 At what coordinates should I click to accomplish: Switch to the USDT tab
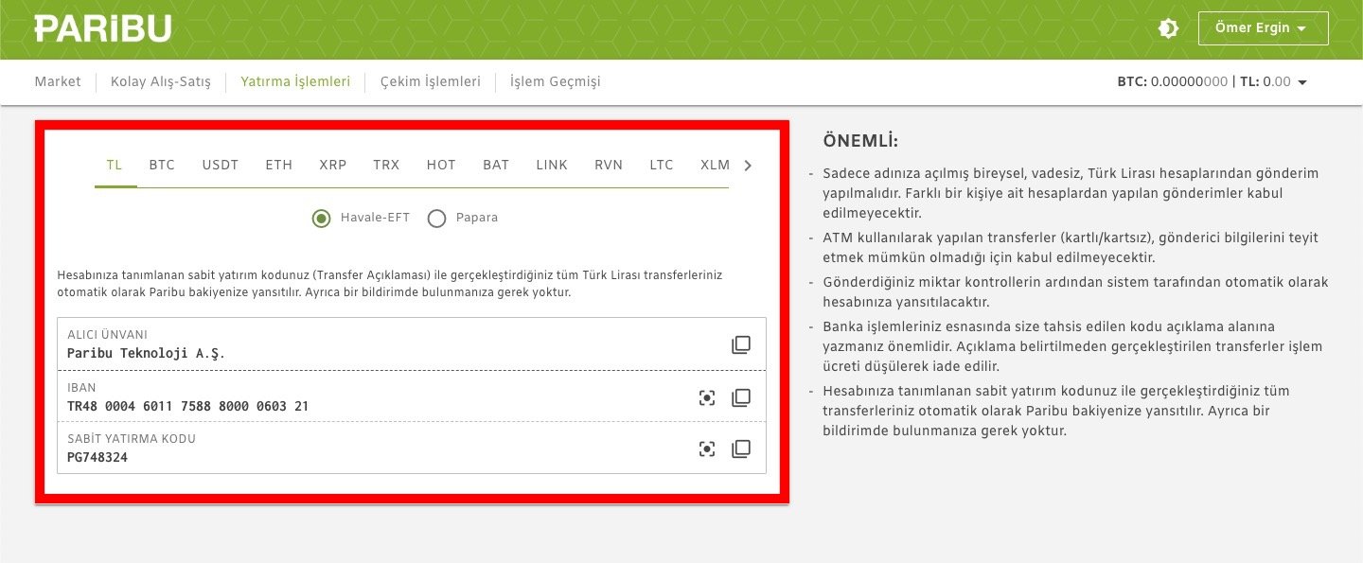click(x=221, y=165)
